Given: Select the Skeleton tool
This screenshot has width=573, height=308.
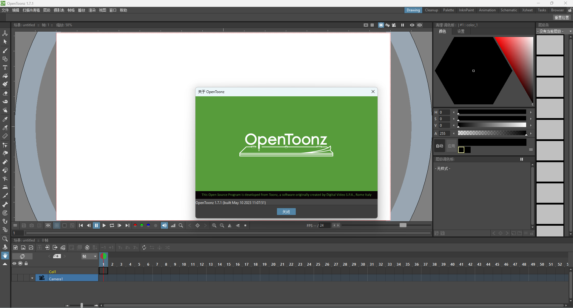Looking at the screenshot, I should [5, 205].
